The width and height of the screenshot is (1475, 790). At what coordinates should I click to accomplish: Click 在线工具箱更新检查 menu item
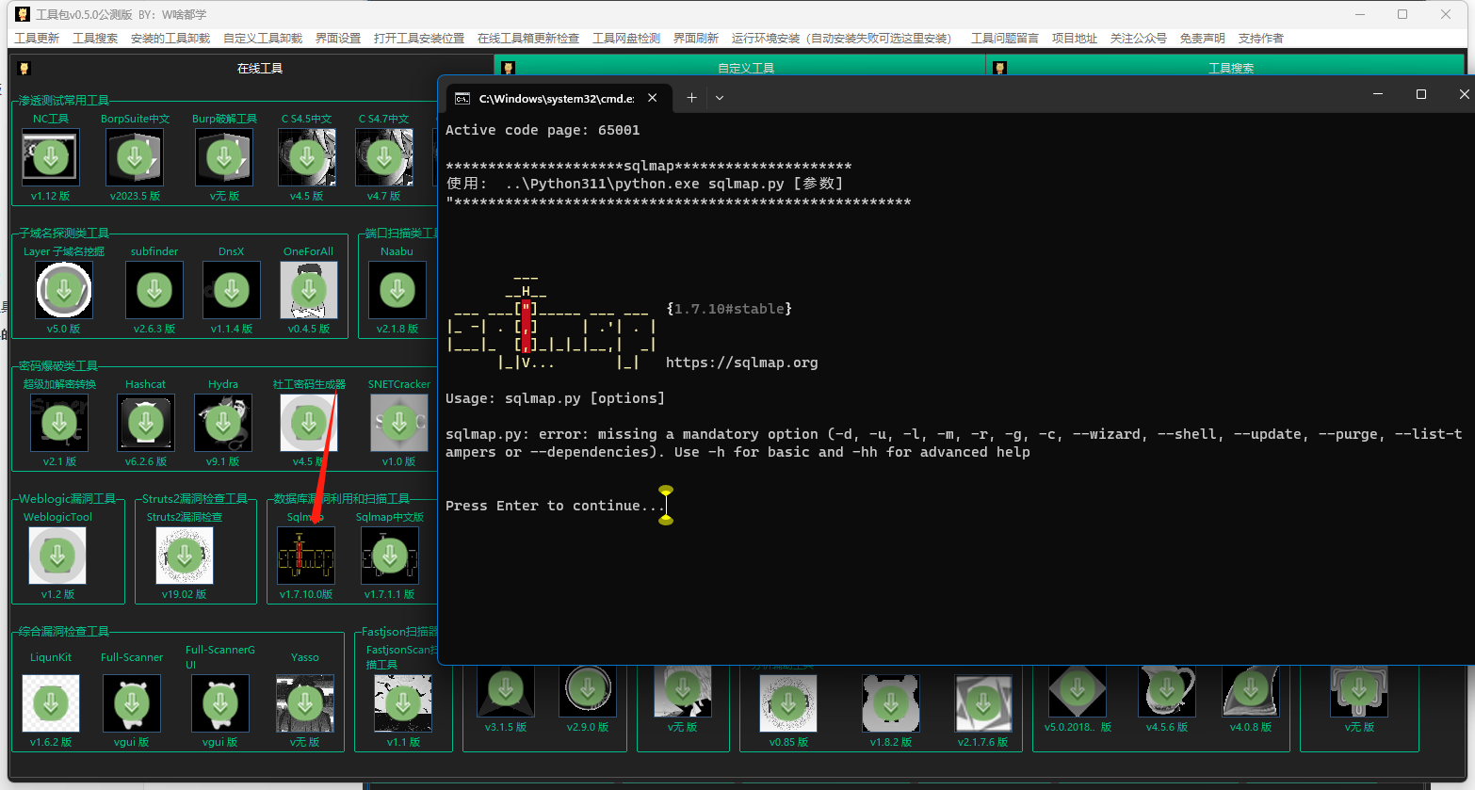(x=528, y=39)
